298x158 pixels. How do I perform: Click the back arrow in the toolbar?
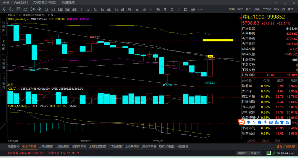4,9
